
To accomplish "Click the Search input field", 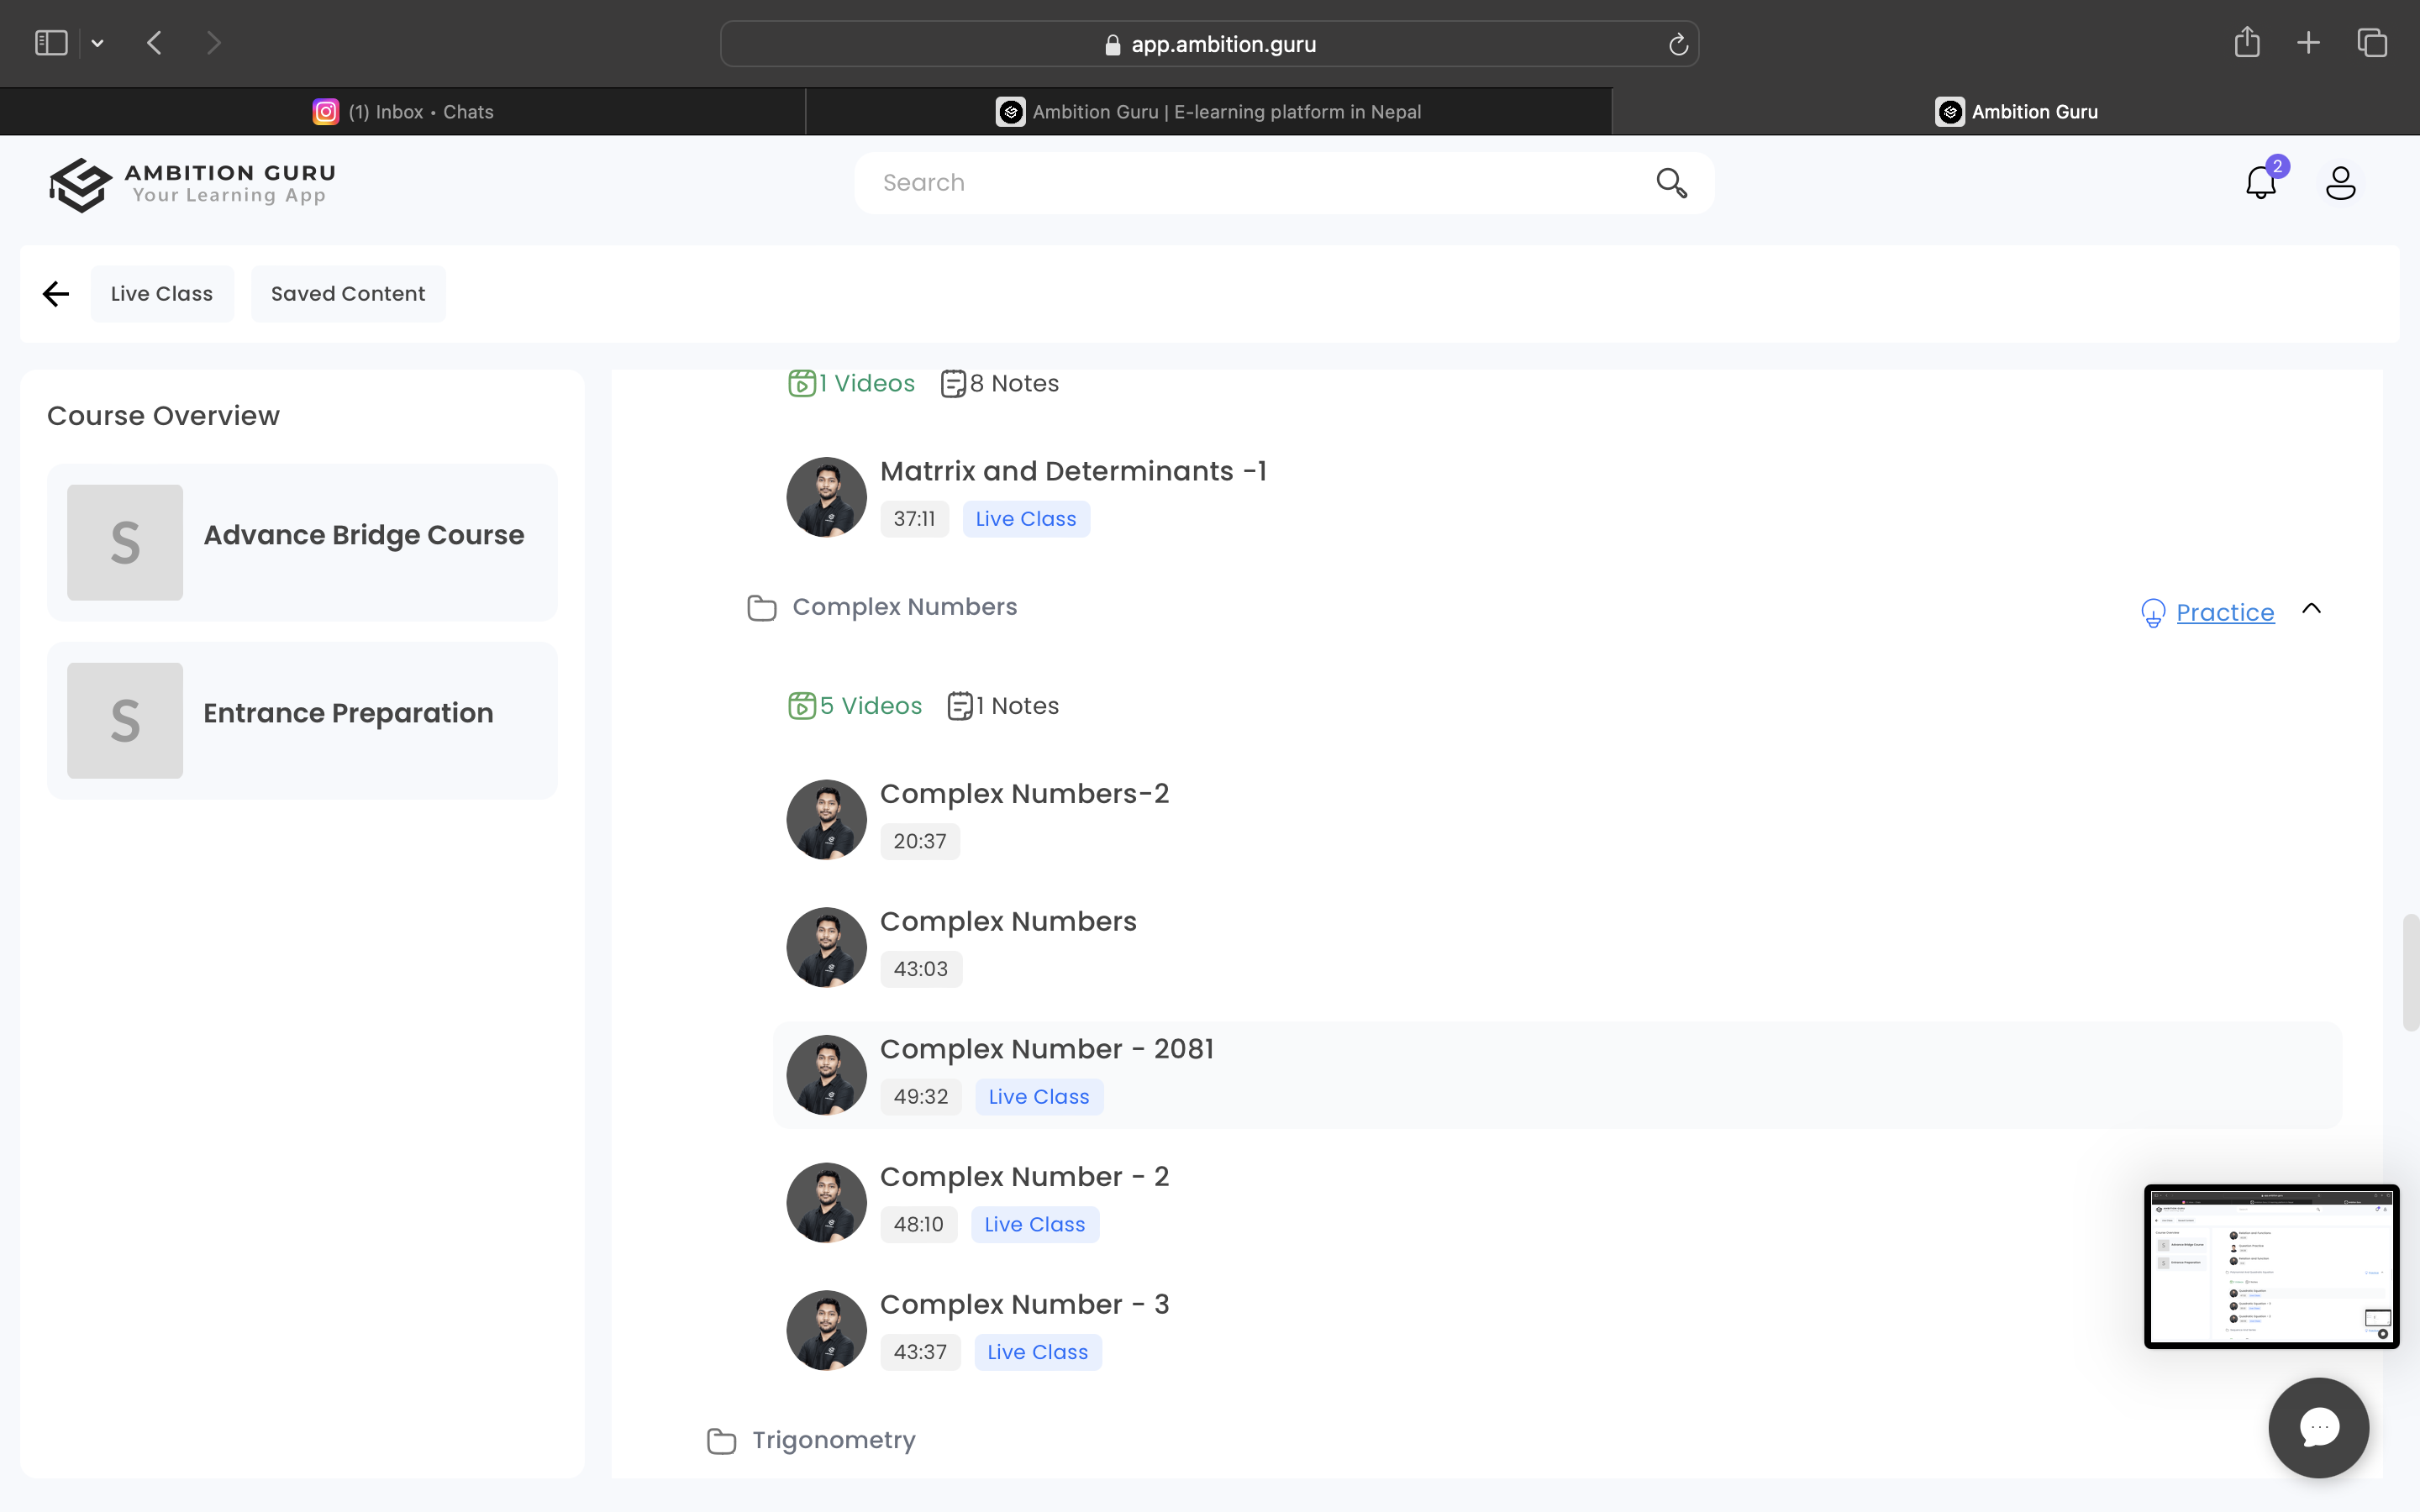I will coord(1250,183).
